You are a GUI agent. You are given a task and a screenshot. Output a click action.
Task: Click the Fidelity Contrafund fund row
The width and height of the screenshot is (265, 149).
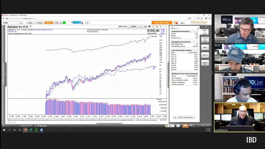(184, 83)
